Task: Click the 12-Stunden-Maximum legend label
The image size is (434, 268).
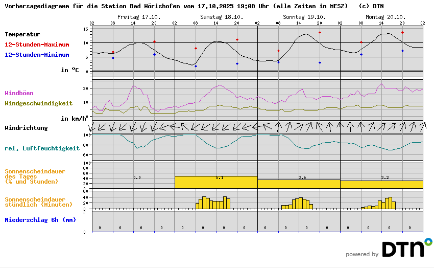Action: (37, 45)
